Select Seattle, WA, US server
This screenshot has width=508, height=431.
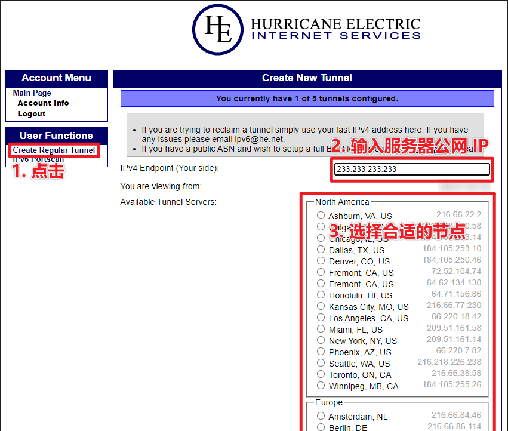[321, 362]
